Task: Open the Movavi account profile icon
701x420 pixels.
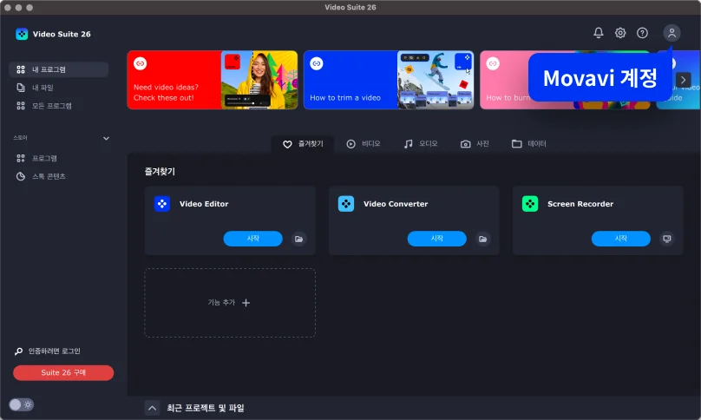Action: [x=672, y=33]
